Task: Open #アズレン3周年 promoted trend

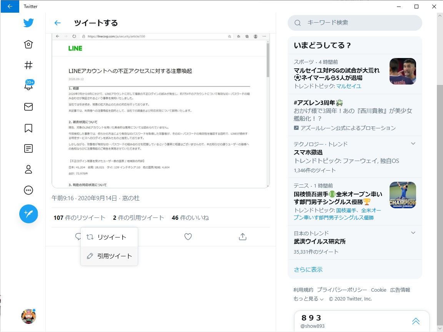Action: coord(355,115)
